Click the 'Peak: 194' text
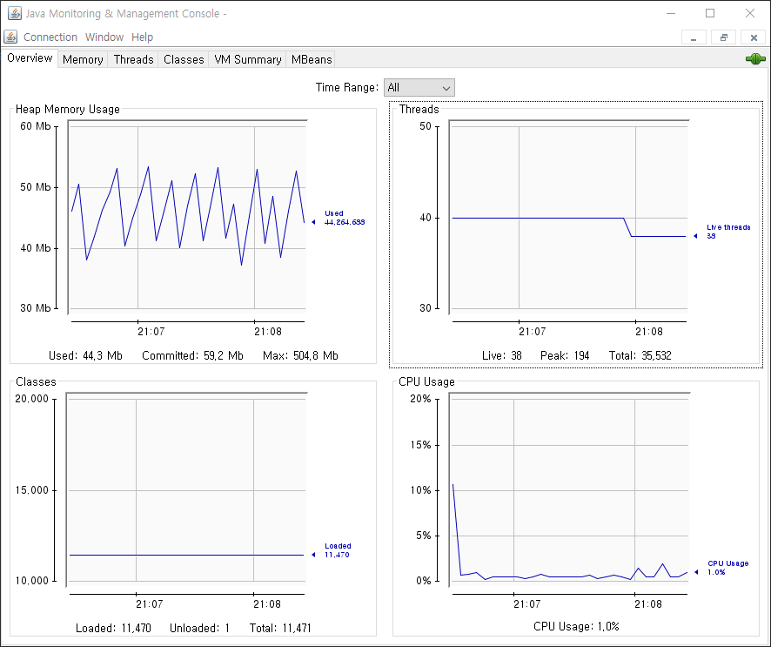 tap(565, 356)
